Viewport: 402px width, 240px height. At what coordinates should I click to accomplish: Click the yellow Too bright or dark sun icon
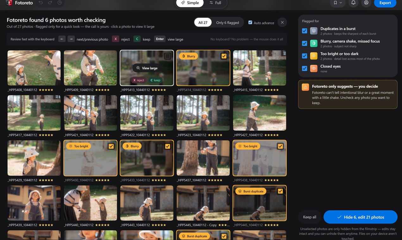click(314, 56)
